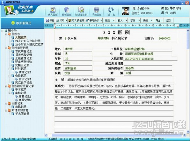Select 手术同意书 tree item

tap(22, 114)
